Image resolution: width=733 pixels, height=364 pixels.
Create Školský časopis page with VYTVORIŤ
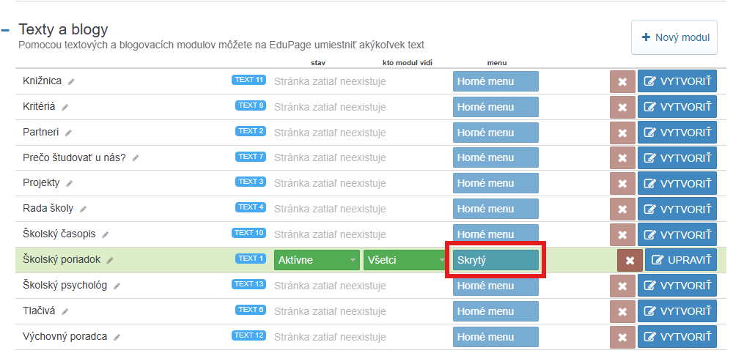click(x=677, y=234)
